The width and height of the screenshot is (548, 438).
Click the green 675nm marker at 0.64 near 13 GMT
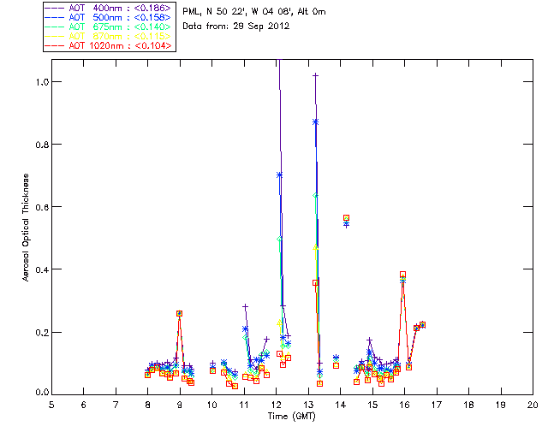coord(315,196)
